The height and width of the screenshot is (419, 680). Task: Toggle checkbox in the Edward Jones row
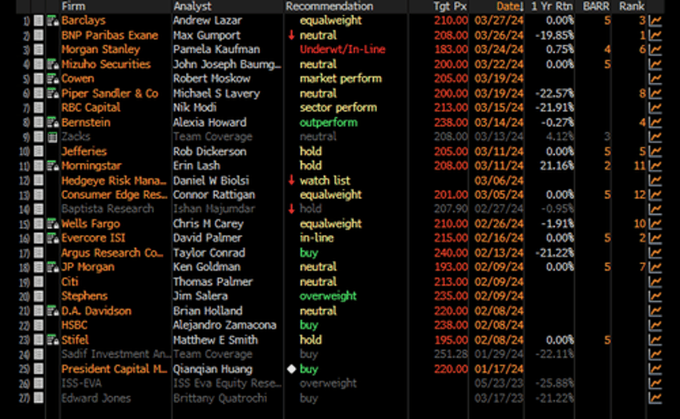point(38,398)
